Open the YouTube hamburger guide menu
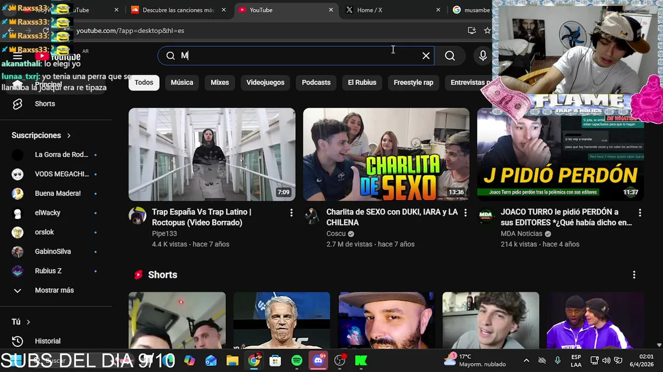 (x=17, y=56)
